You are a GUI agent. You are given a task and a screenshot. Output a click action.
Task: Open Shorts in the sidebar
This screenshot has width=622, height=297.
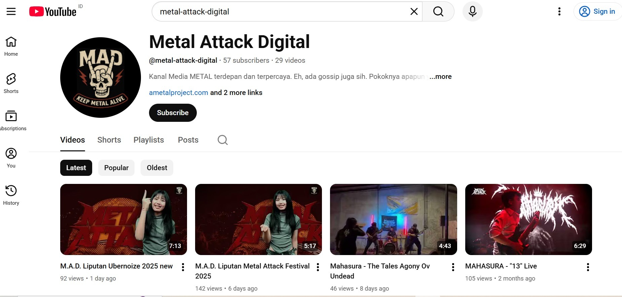pos(11,84)
